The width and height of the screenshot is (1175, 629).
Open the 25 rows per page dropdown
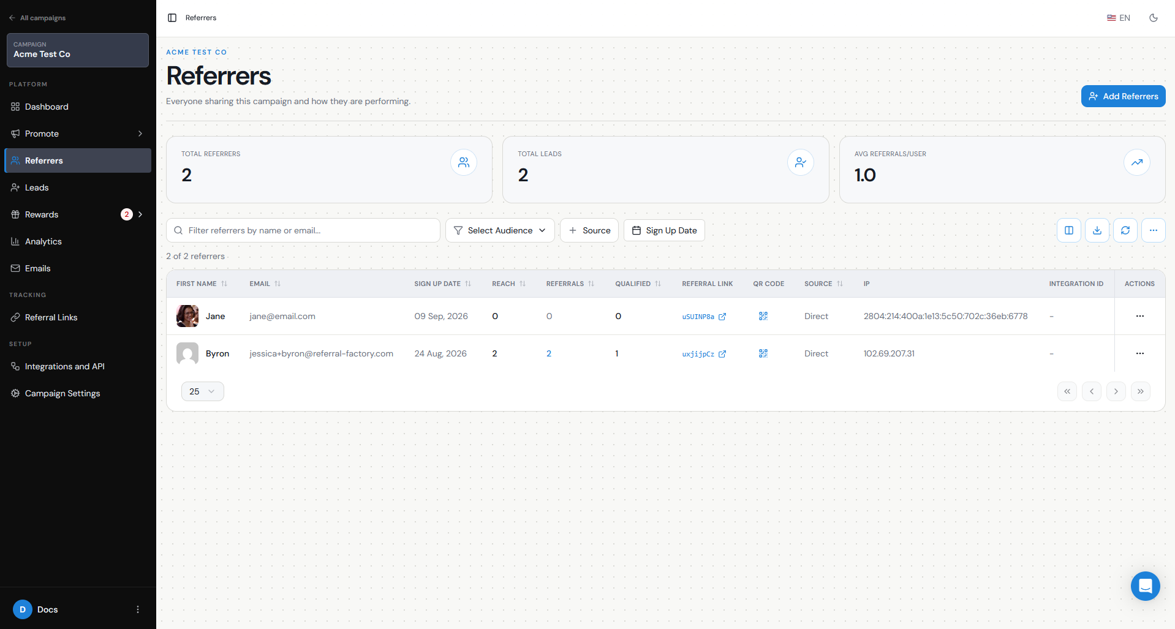pyautogui.click(x=203, y=391)
